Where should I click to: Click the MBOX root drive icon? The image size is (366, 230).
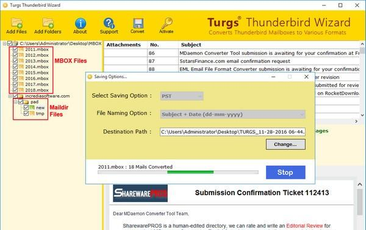15,43
